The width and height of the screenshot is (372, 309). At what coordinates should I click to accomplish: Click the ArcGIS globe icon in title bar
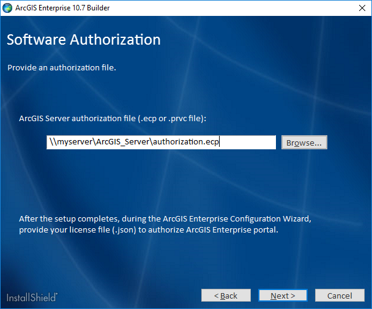[x=8, y=9]
